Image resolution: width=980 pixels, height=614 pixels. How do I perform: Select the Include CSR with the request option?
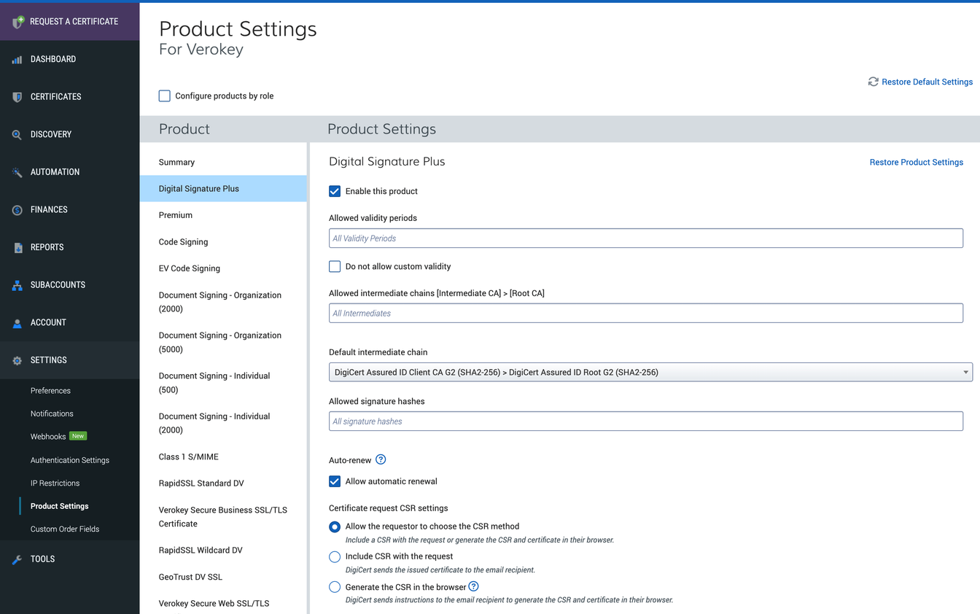tap(334, 556)
